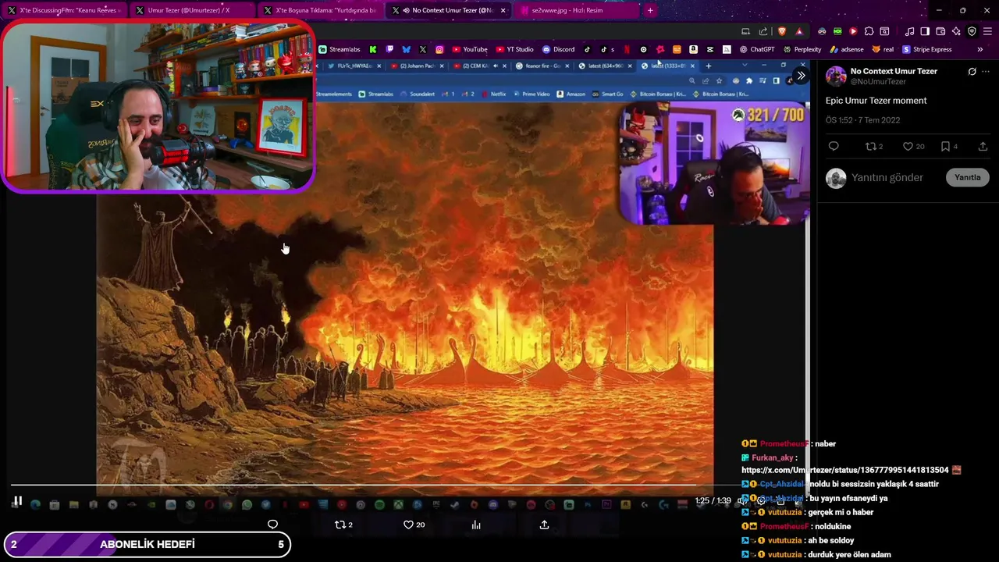999x562 pixels.
Task: Switch to DiscussingFilm Keanu Reeves tab
Action: pyautogui.click(x=64, y=10)
